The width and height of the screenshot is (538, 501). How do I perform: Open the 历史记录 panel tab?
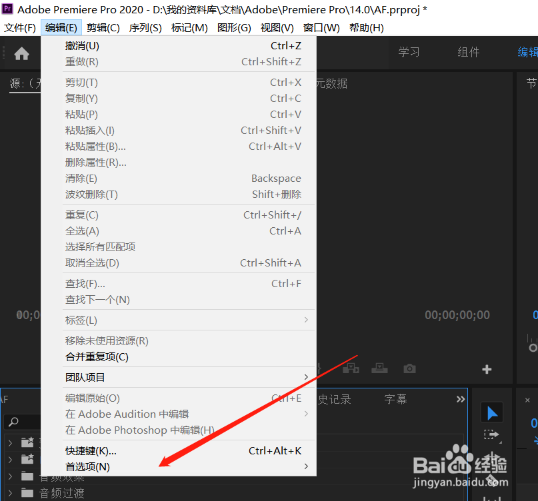(333, 399)
